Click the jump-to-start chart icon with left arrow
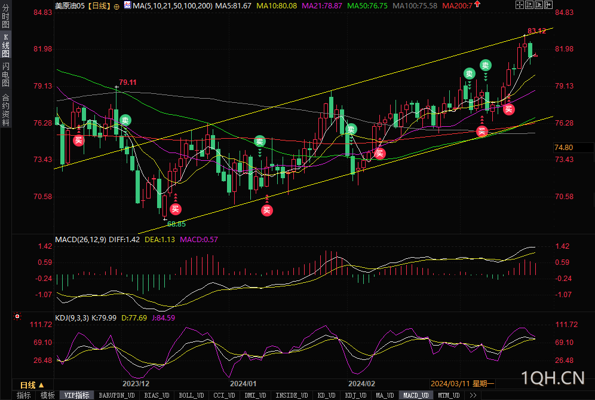Viewport: 595px width, 400px height. pyautogui.click(x=529, y=5)
